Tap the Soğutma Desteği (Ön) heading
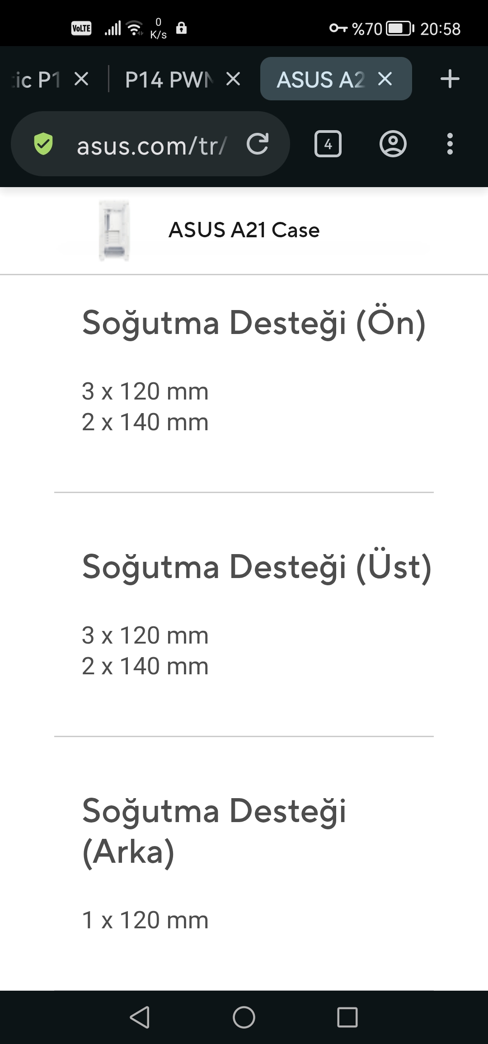The height and width of the screenshot is (1044, 488). [x=254, y=324]
